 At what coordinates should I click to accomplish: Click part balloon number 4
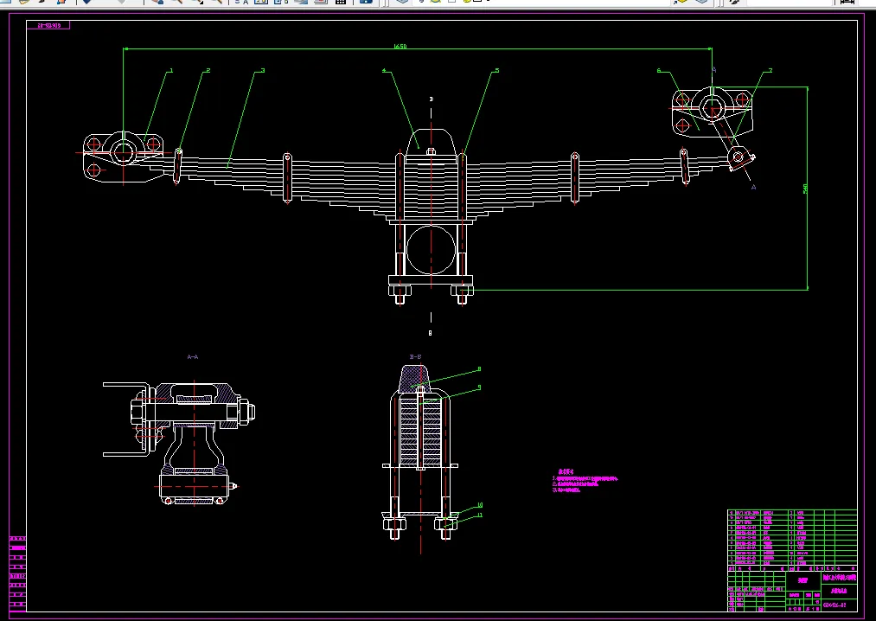384,70
